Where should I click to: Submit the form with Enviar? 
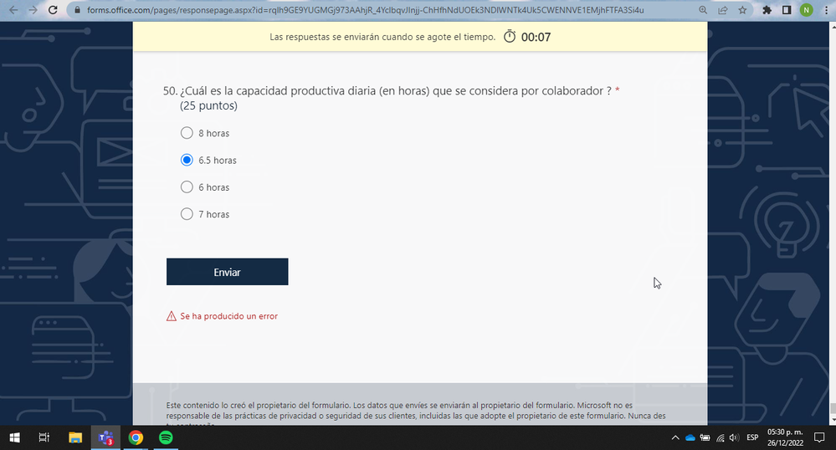tap(227, 272)
